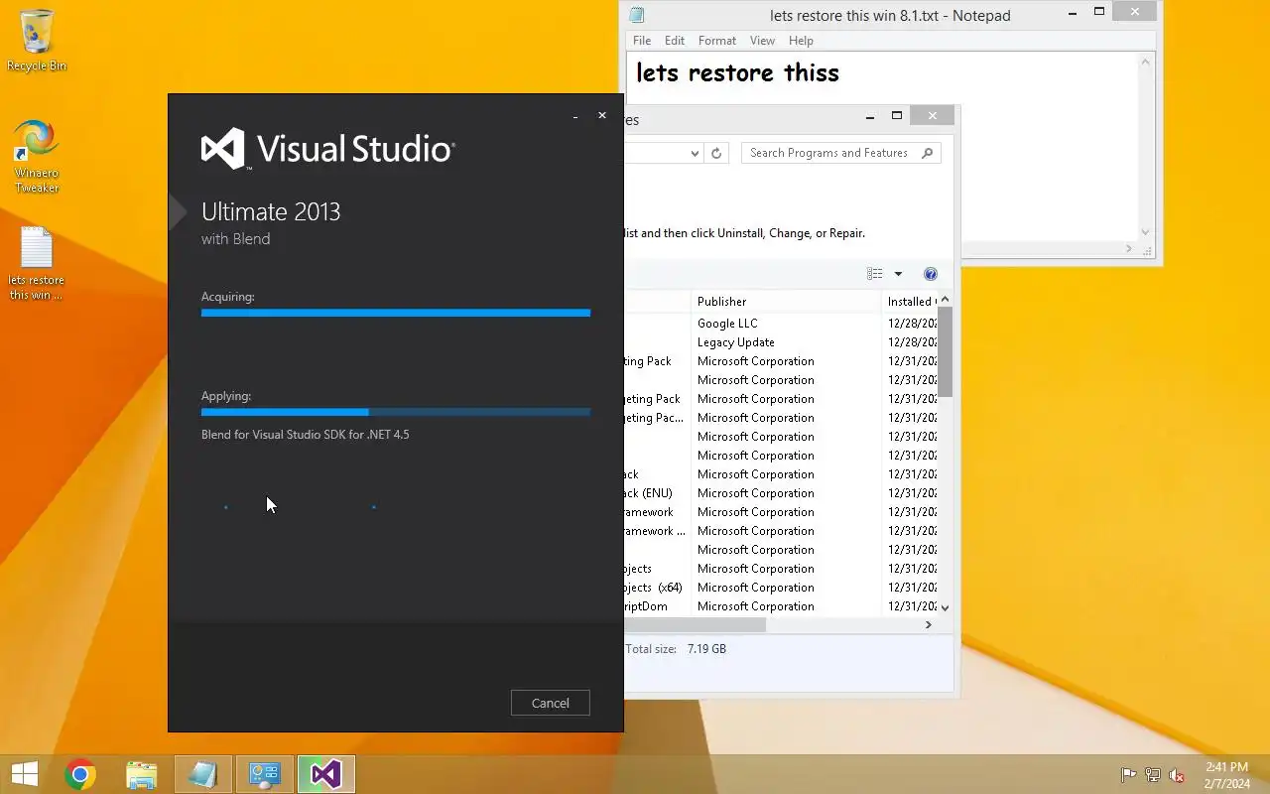The image size is (1270, 794).
Task: Expand the address bar history dropdown
Action: (x=695, y=153)
